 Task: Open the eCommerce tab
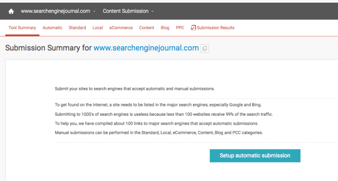[121, 28]
